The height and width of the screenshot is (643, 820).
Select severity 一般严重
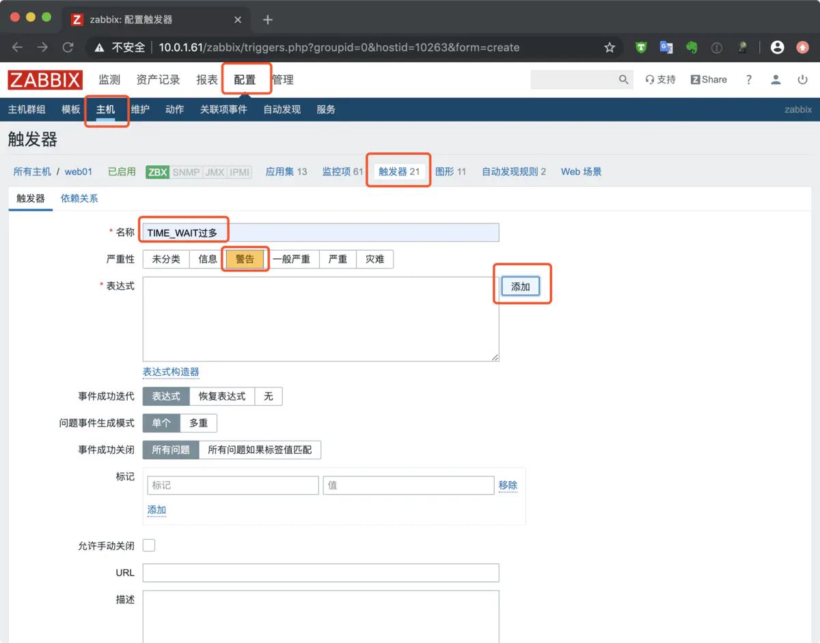291,259
